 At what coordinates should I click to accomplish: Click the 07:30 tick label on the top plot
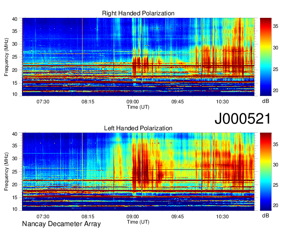[43, 102]
